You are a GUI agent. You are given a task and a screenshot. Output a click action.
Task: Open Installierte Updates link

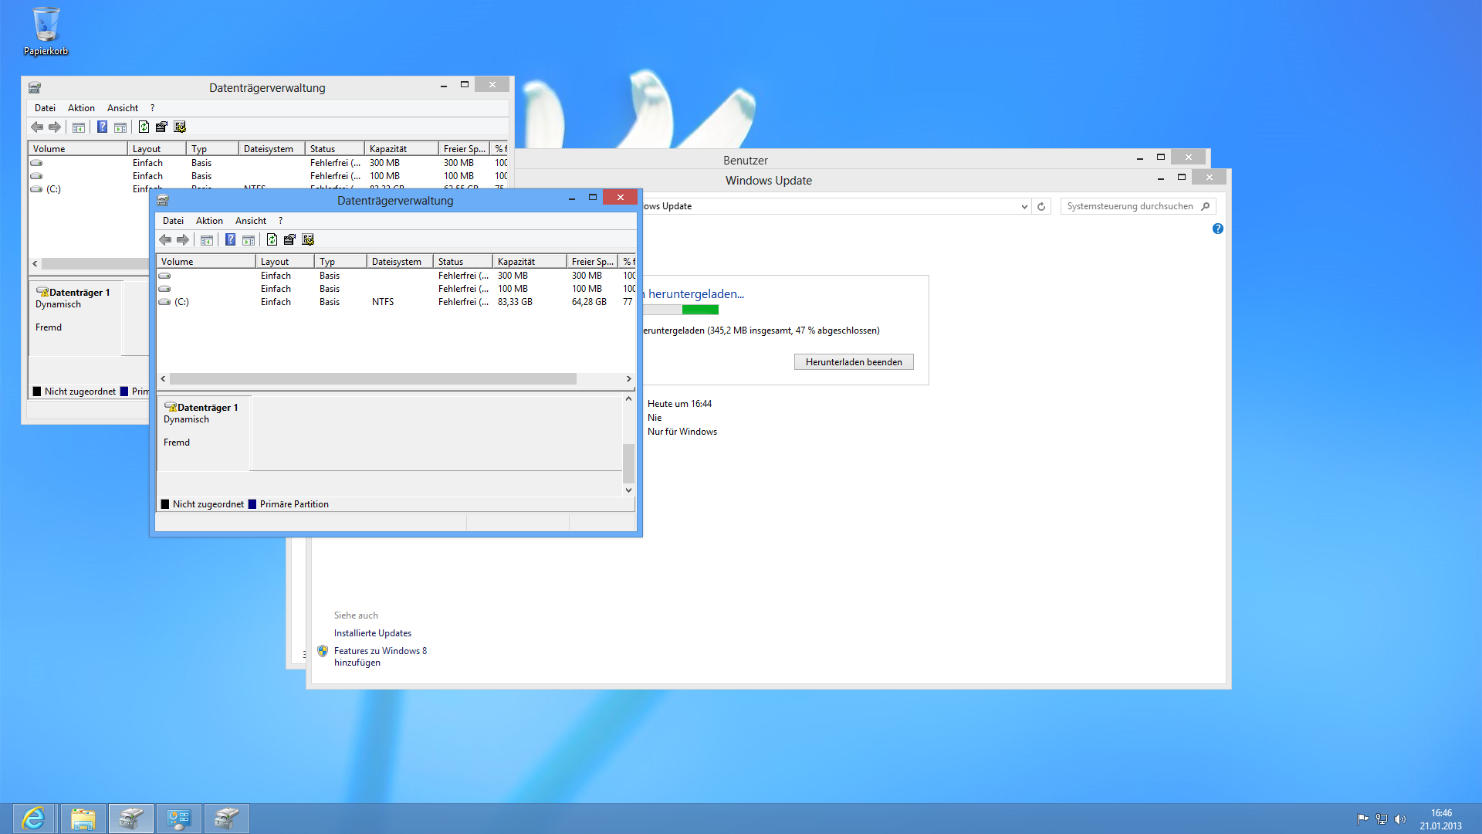(373, 633)
